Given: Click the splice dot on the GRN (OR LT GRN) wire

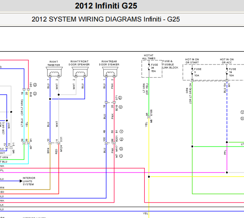Looking at the screenshot, I should click(x=192, y=147).
